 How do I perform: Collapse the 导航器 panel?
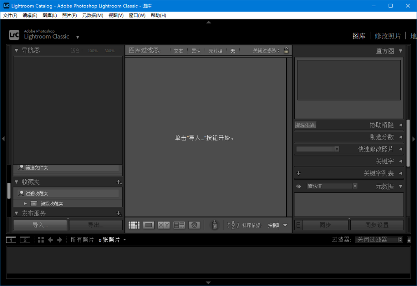pos(16,51)
